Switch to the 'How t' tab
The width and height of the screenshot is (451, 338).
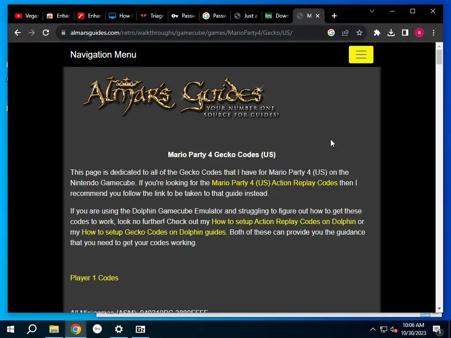(x=121, y=16)
